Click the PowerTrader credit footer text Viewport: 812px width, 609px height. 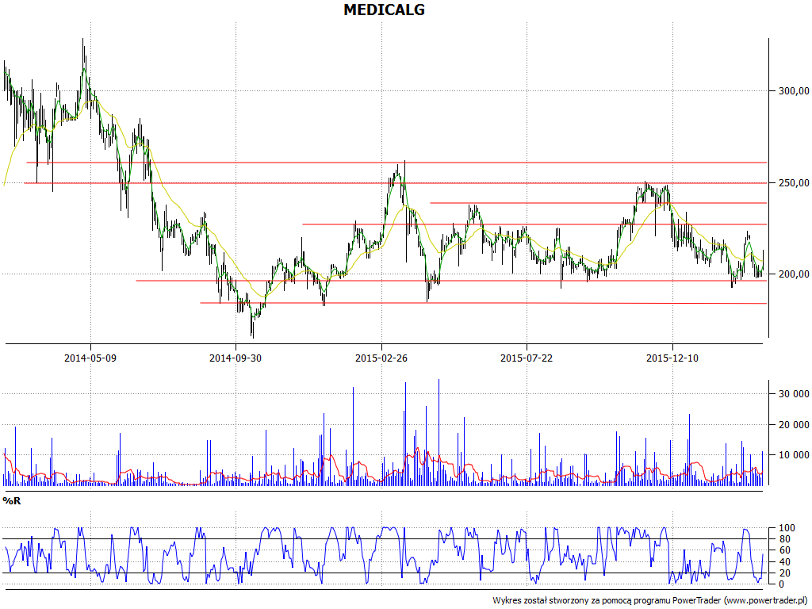tap(651, 601)
